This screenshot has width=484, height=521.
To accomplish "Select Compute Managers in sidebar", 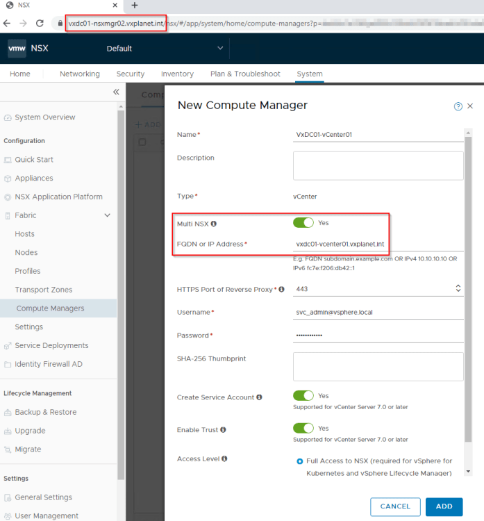I will pos(58,308).
